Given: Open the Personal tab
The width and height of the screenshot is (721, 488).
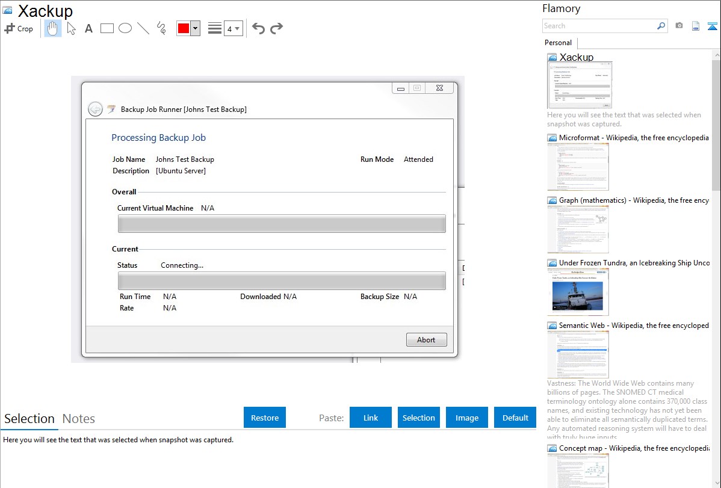Looking at the screenshot, I should 558,43.
